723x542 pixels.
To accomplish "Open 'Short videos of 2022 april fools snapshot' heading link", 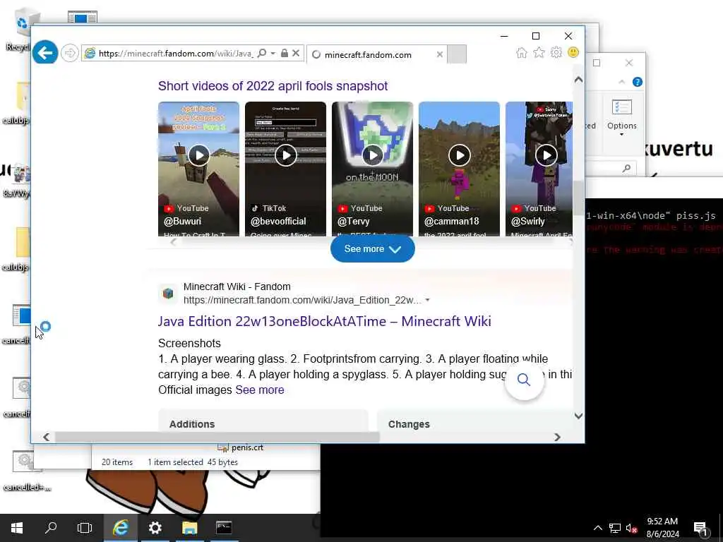I will (273, 86).
